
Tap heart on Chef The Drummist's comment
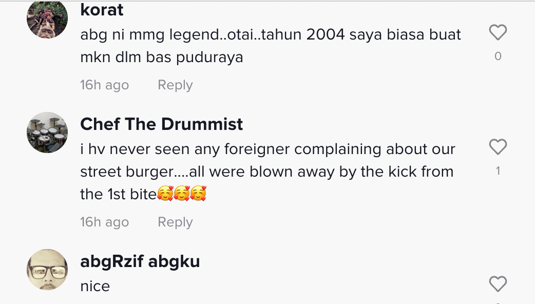pyautogui.click(x=498, y=147)
